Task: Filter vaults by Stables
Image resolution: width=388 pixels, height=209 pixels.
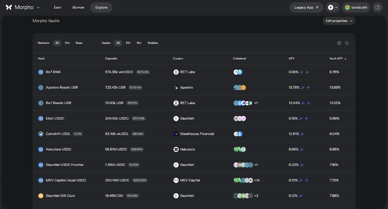Action: [x=153, y=43]
